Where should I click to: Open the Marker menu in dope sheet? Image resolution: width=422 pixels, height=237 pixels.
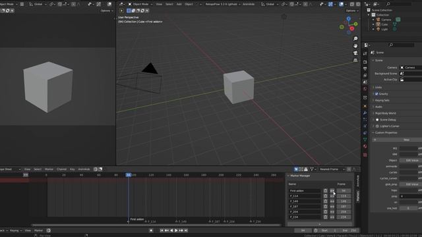(x=49, y=169)
